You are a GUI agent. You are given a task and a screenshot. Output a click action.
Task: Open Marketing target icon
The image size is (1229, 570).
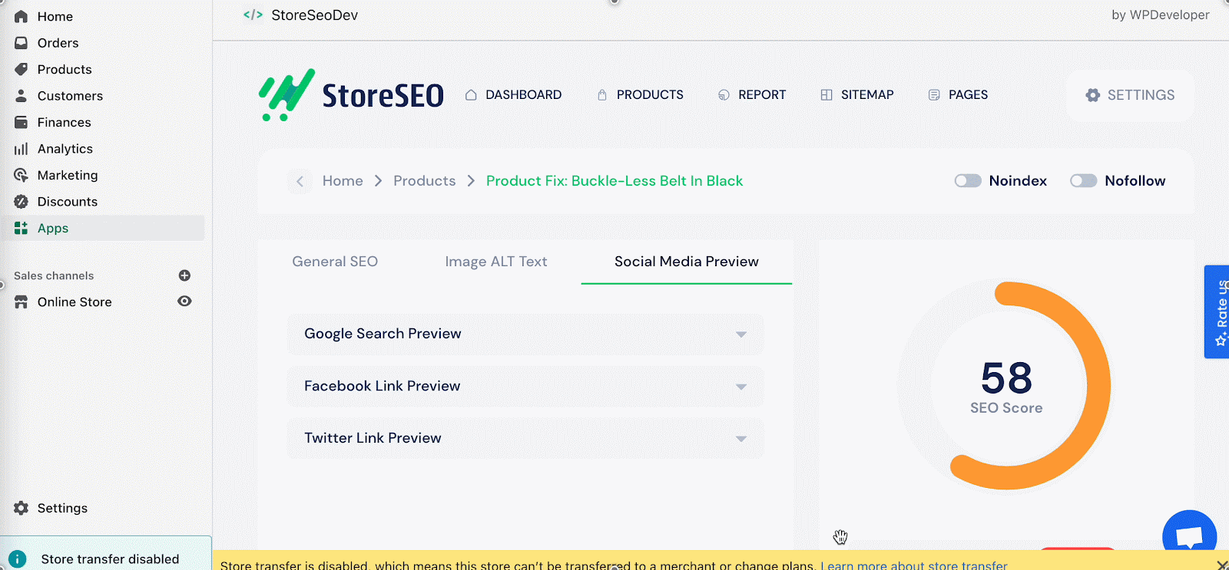[x=21, y=175]
